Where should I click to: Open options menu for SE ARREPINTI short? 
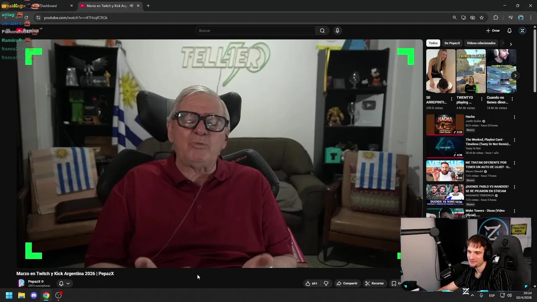[x=451, y=99]
